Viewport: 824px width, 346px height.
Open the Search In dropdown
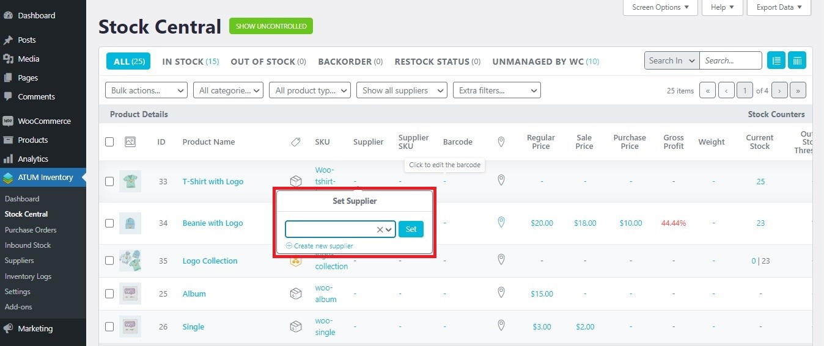(x=672, y=60)
